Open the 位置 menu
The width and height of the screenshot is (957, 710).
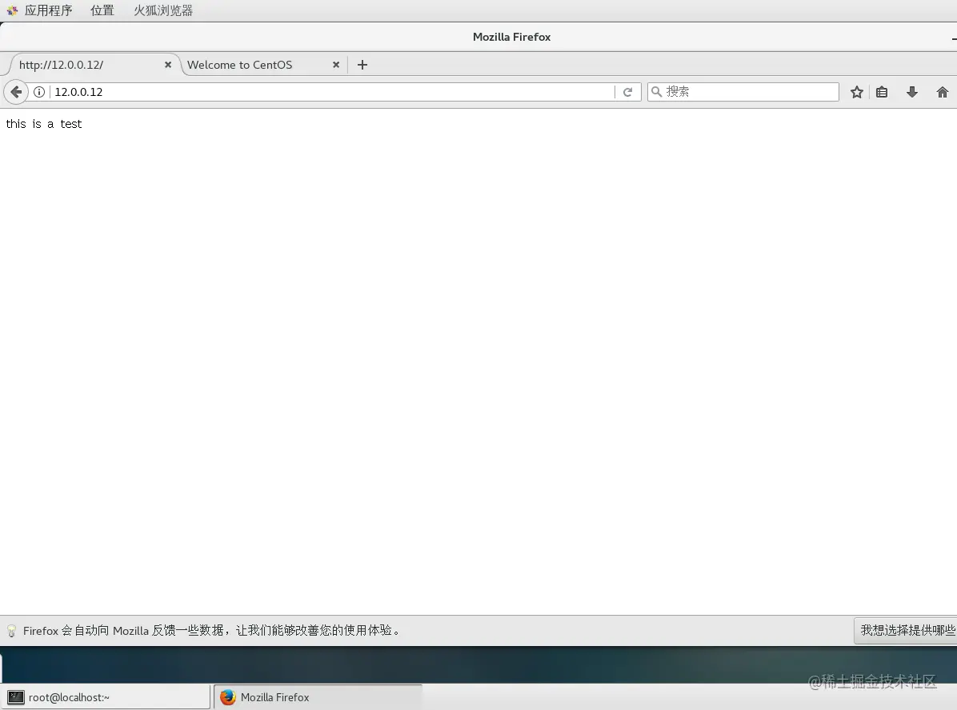[x=102, y=10]
